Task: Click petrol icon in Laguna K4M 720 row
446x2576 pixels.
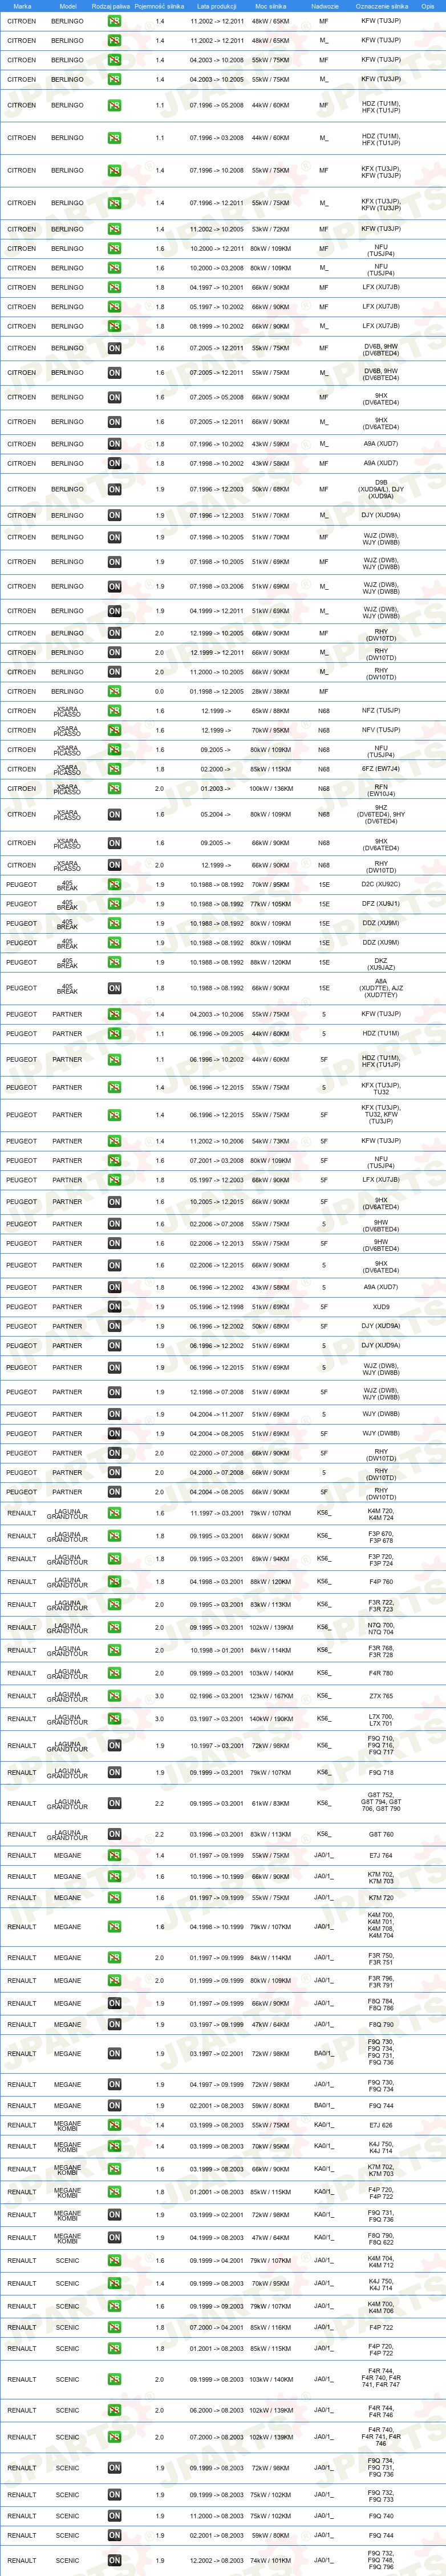Action: (x=115, y=1513)
